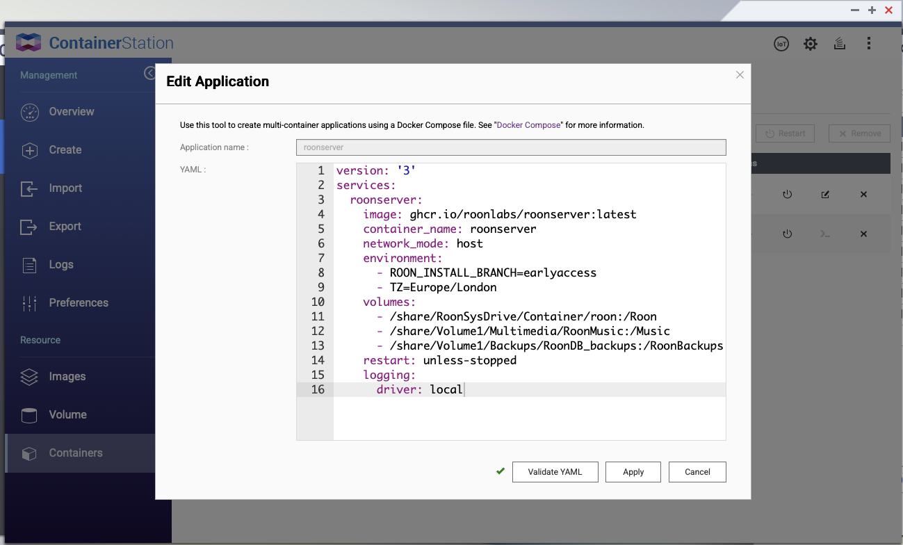Open Images under Resource
The height and width of the screenshot is (545, 903).
pyautogui.click(x=67, y=376)
